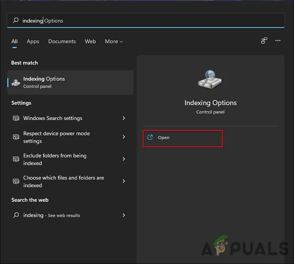The height and width of the screenshot is (264, 294).
Task: Open indexing See web results entry
Action: coord(70,215)
